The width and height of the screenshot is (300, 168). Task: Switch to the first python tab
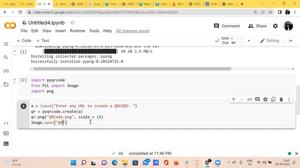pos(10,4)
